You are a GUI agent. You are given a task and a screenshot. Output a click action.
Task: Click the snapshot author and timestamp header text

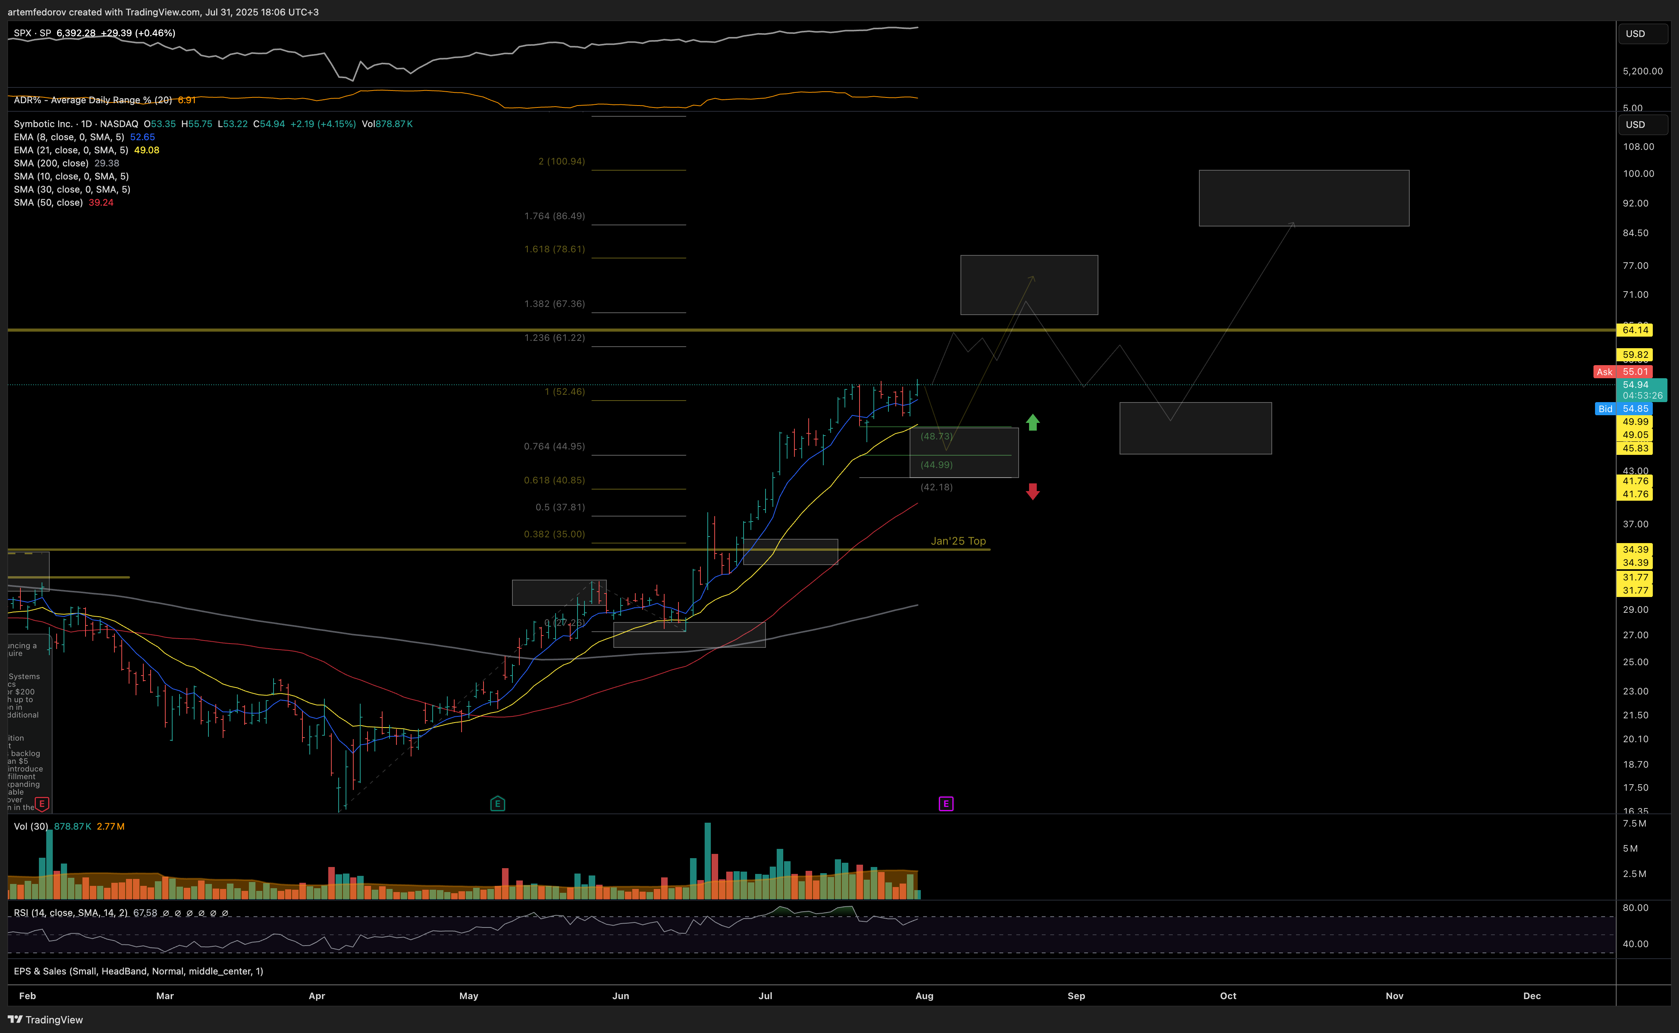click(x=163, y=12)
